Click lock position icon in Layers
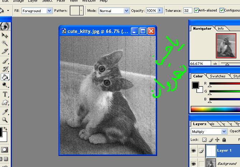This screenshot has width=240, height=167. tap(217, 140)
